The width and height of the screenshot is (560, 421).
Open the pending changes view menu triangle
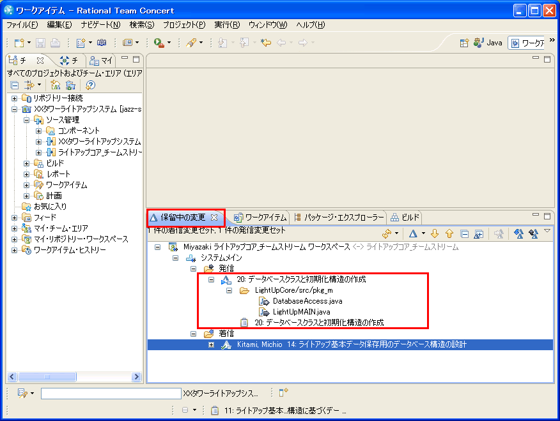click(x=547, y=232)
